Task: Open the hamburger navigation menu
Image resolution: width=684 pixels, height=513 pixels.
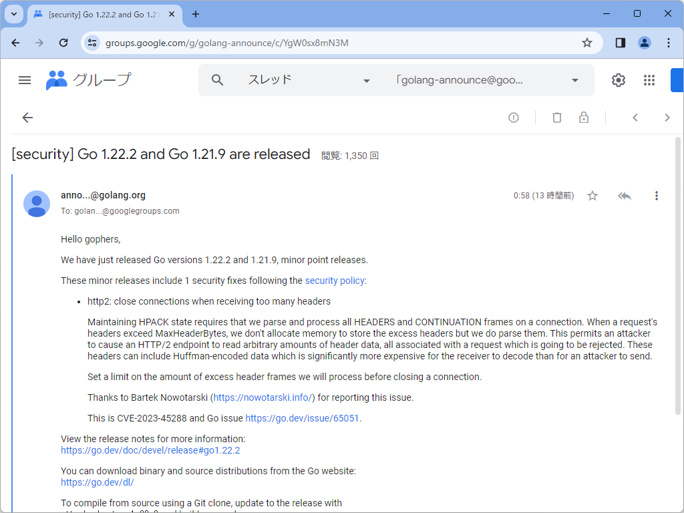Action: click(x=25, y=79)
